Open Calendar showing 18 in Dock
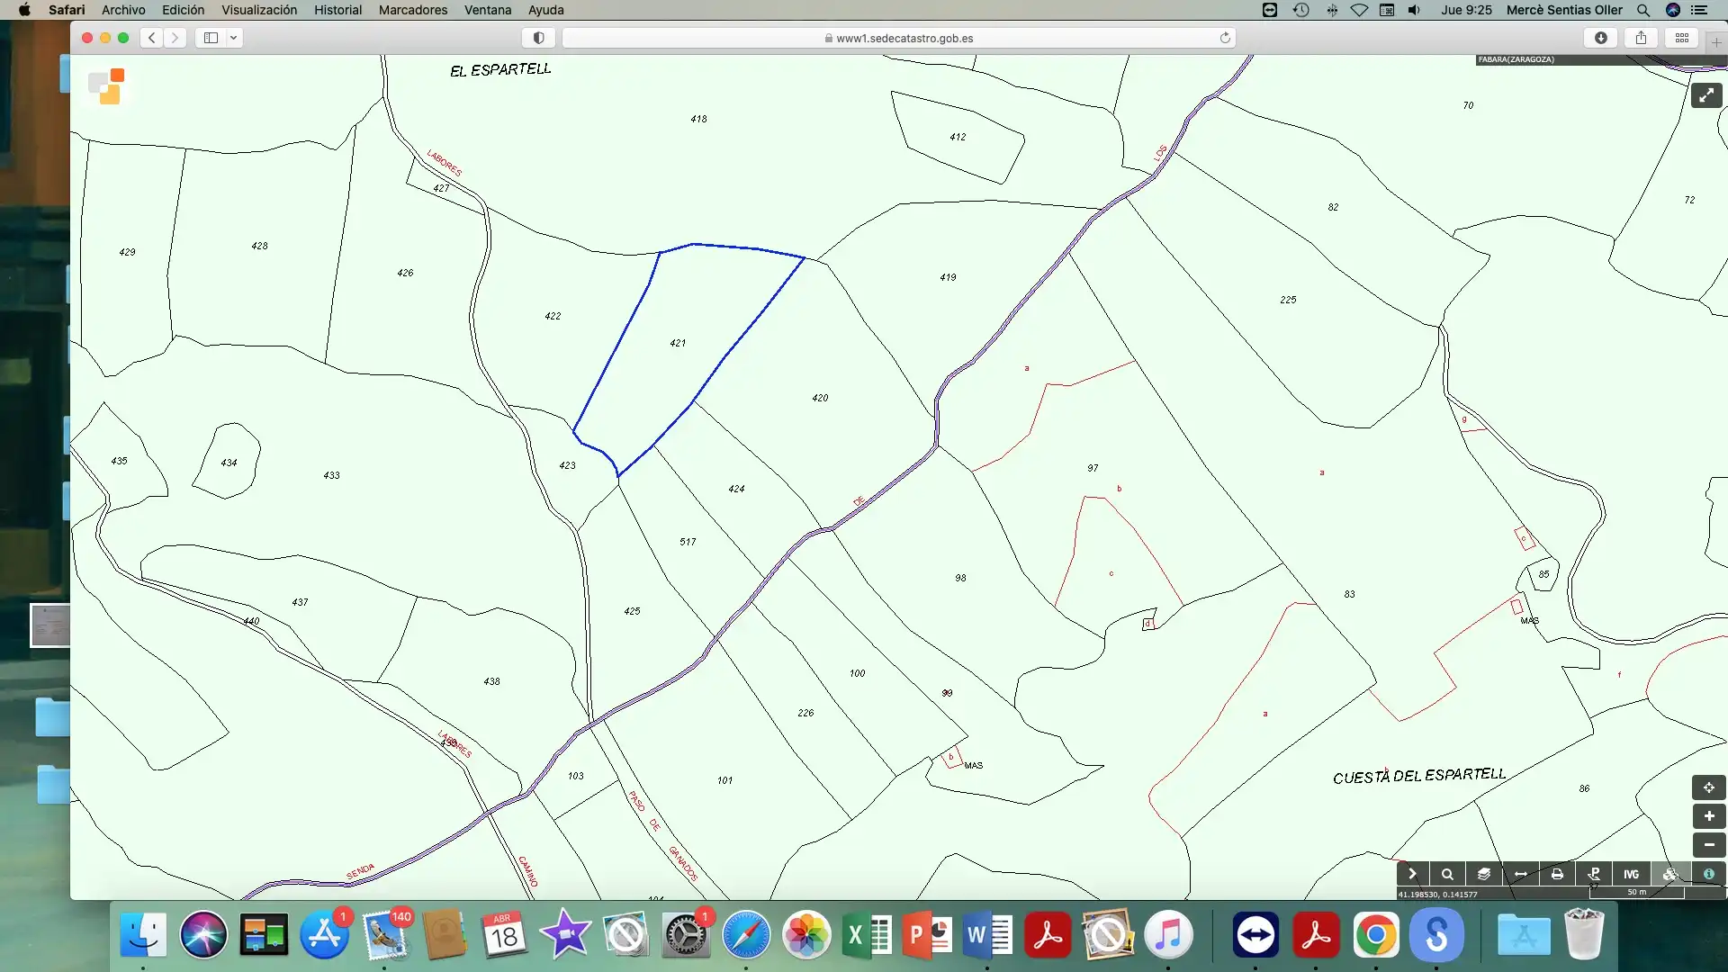Viewport: 1728px width, 972px height. pyautogui.click(x=504, y=935)
